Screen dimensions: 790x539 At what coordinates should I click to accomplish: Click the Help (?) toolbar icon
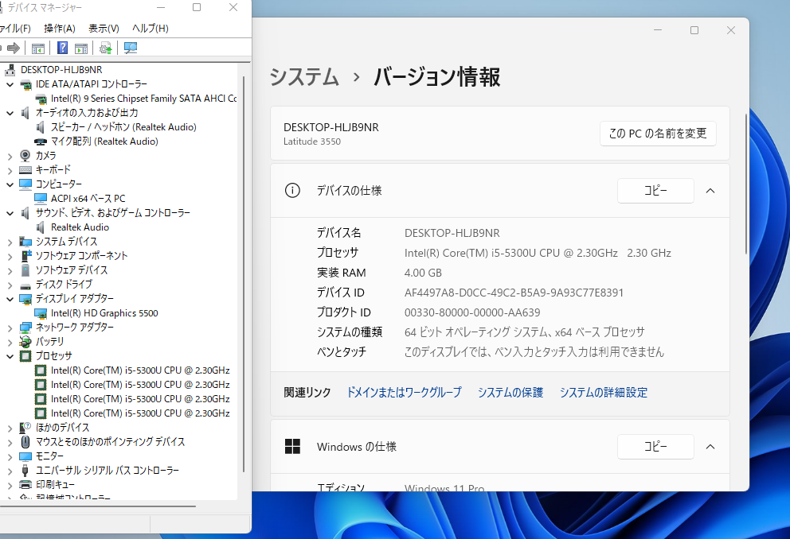coord(62,48)
